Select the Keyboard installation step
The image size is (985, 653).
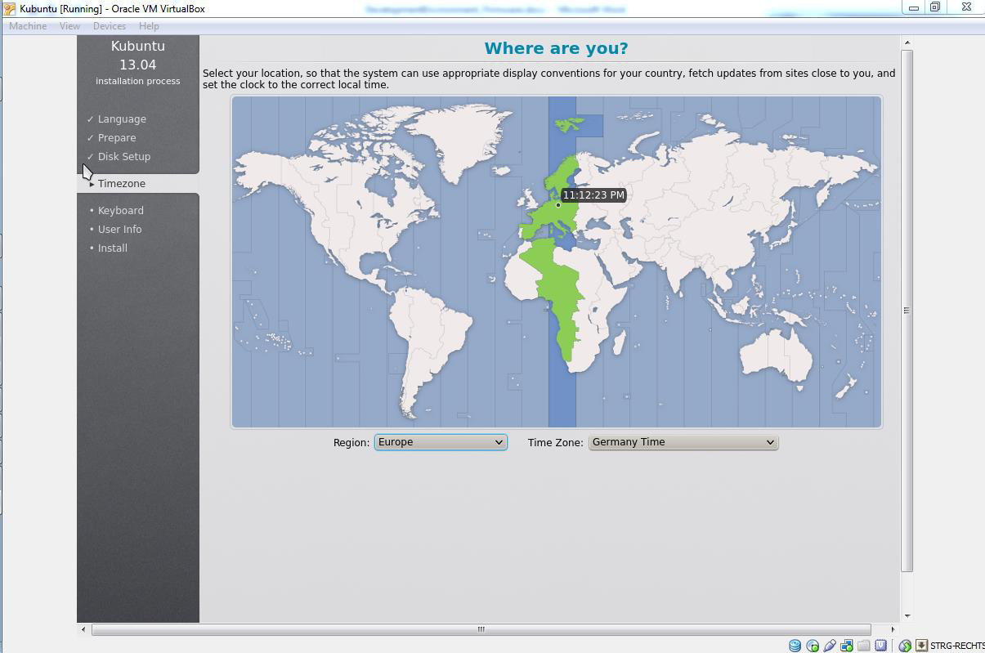[120, 211]
